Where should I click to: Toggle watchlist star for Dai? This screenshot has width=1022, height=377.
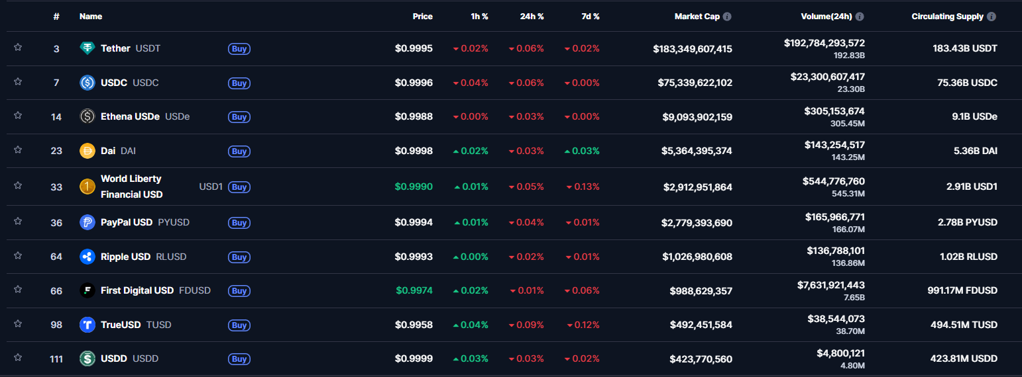point(18,150)
